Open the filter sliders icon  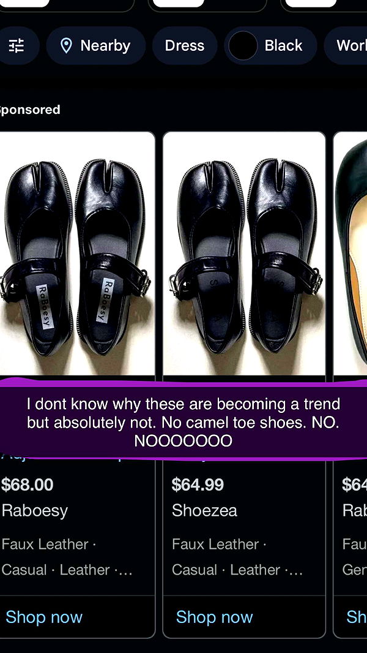17,46
